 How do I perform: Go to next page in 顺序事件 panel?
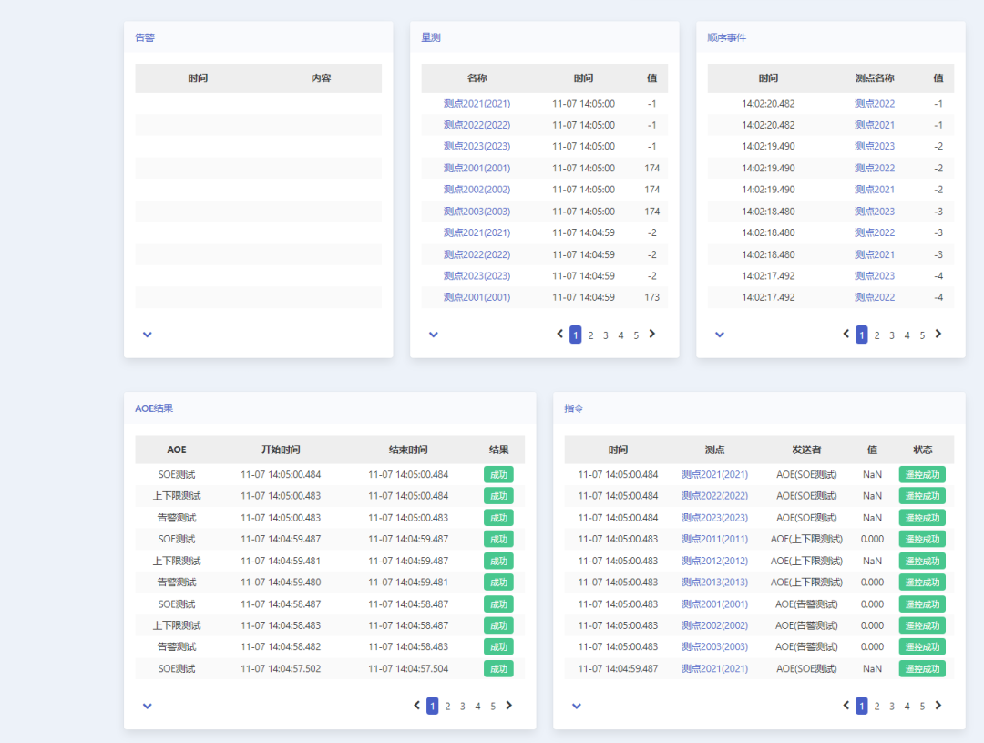click(x=938, y=335)
